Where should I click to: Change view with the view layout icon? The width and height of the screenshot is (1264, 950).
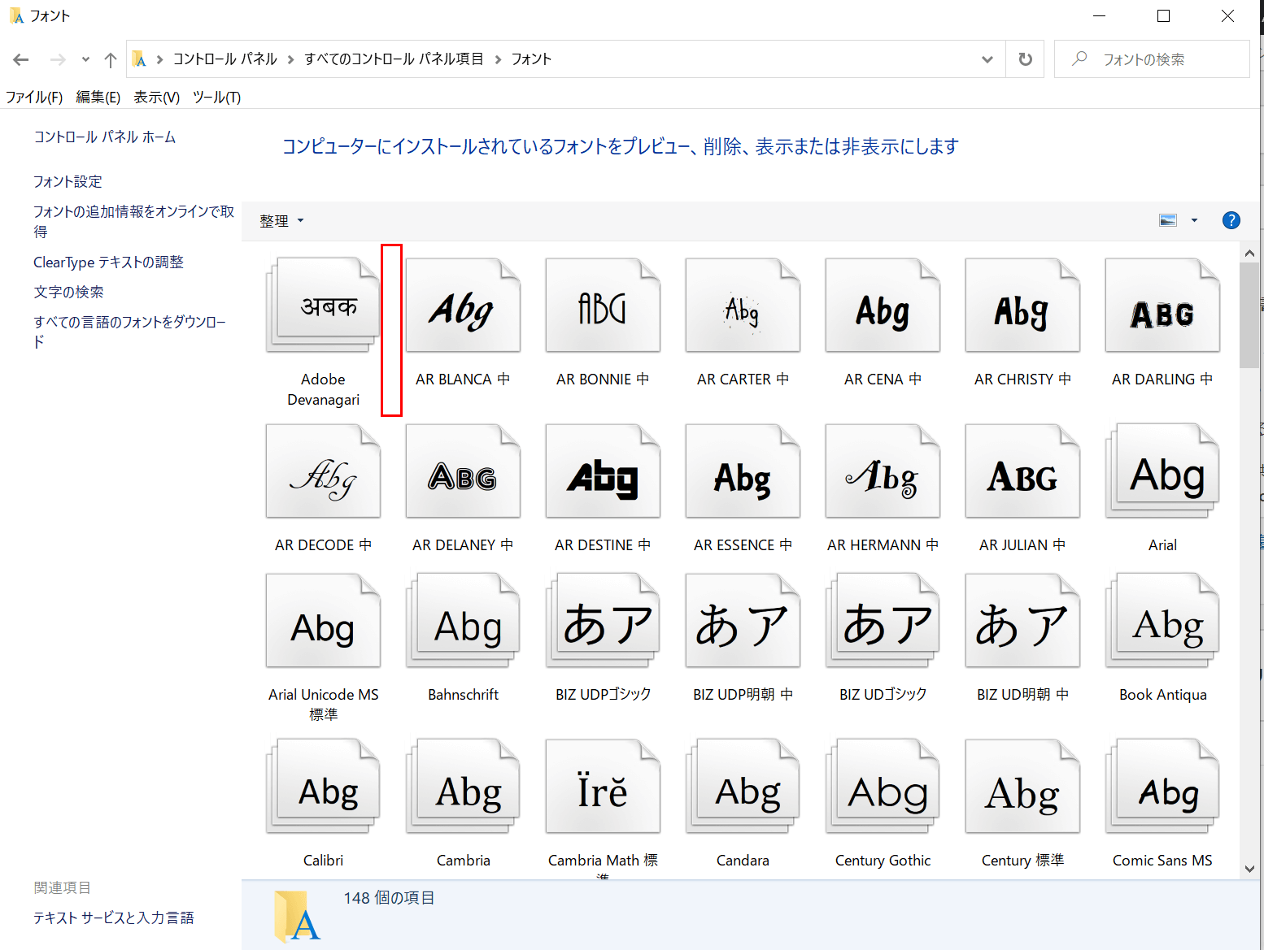tap(1168, 220)
